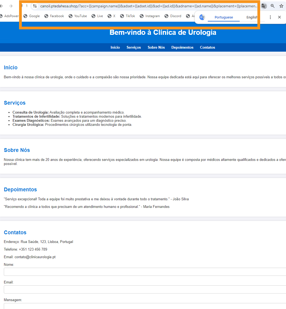Open the YouTube bookmark
Image resolution: width=286 pixels, height=309 pixels.
[78, 16]
